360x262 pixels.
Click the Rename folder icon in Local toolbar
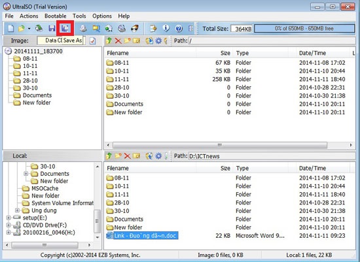(x=136, y=156)
